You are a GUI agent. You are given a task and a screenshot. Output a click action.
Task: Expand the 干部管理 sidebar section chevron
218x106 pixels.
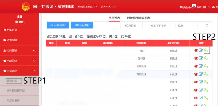(34, 61)
